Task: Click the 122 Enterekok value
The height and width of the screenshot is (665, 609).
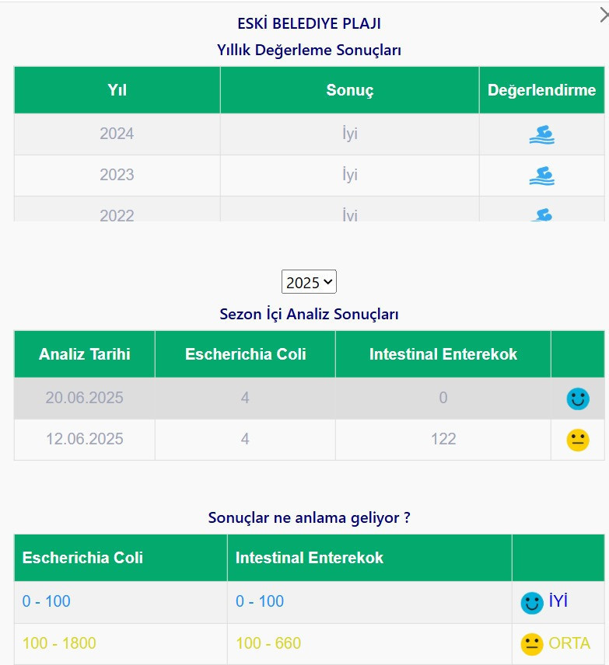Action: (443, 440)
